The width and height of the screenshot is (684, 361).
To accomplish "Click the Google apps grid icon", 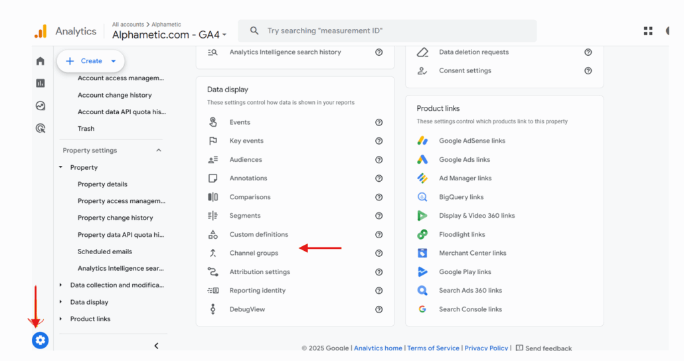I will (648, 31).
